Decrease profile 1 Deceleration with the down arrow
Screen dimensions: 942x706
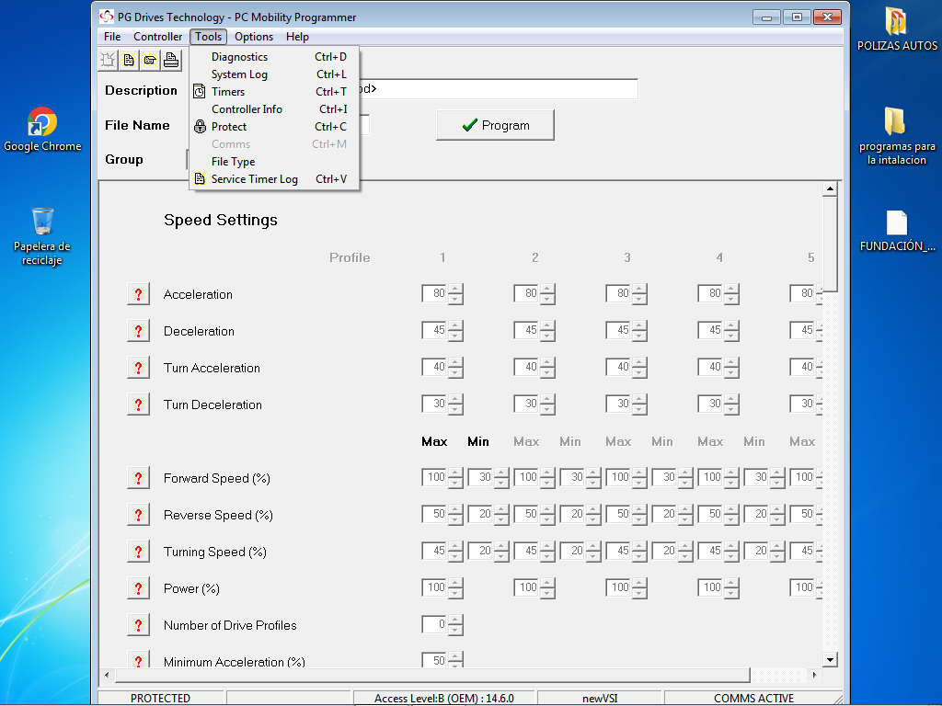pos(455,336)
